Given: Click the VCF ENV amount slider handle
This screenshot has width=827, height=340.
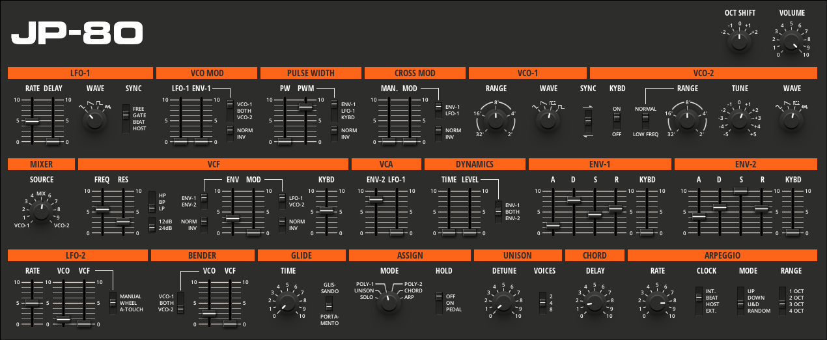Looking at the screenshot, I should (232, 219).
